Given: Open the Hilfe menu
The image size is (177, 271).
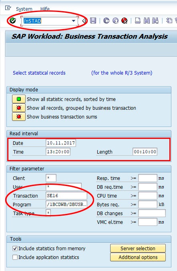Looking at the screenshot, I should click(45, 9).
